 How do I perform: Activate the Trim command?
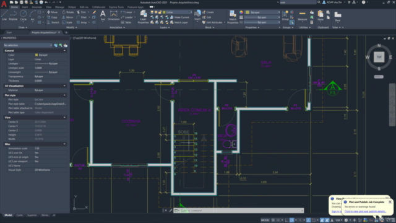[81, 12]
